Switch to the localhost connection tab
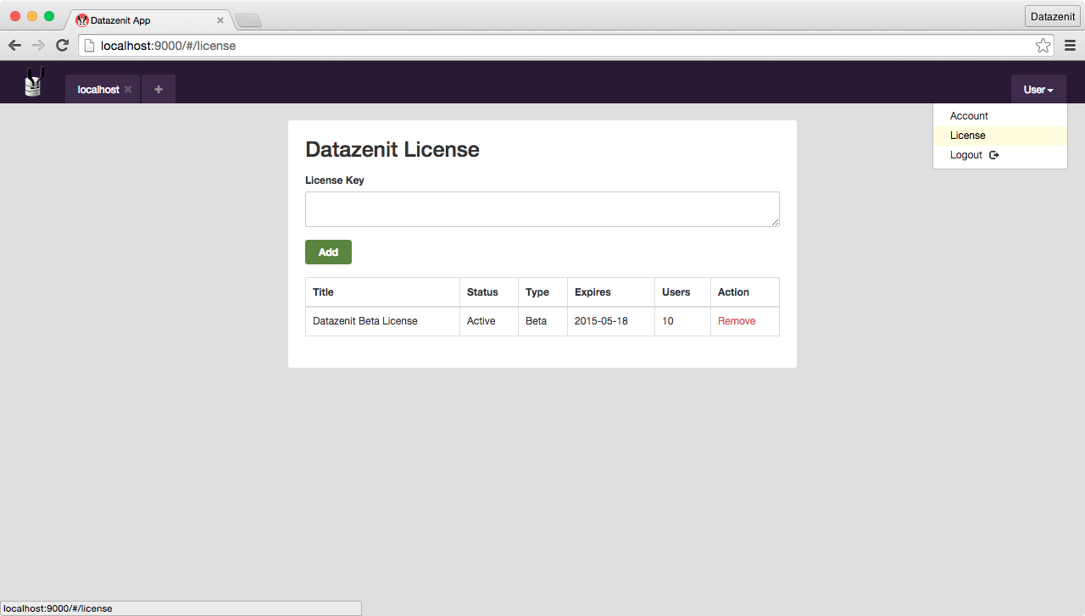This screenshot has height=616, width=1085. pos(97,90)
